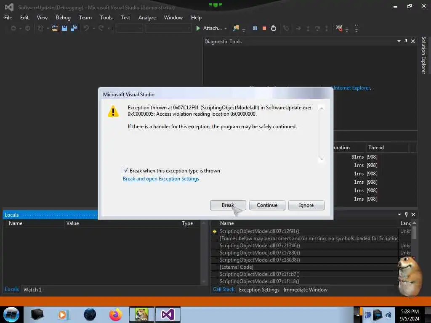The height and width of the screenshot is (323, 431).
Task: Click the taskbar clock showing 5:28 PM
Action: pyautogui.click(x=410, y=315)
